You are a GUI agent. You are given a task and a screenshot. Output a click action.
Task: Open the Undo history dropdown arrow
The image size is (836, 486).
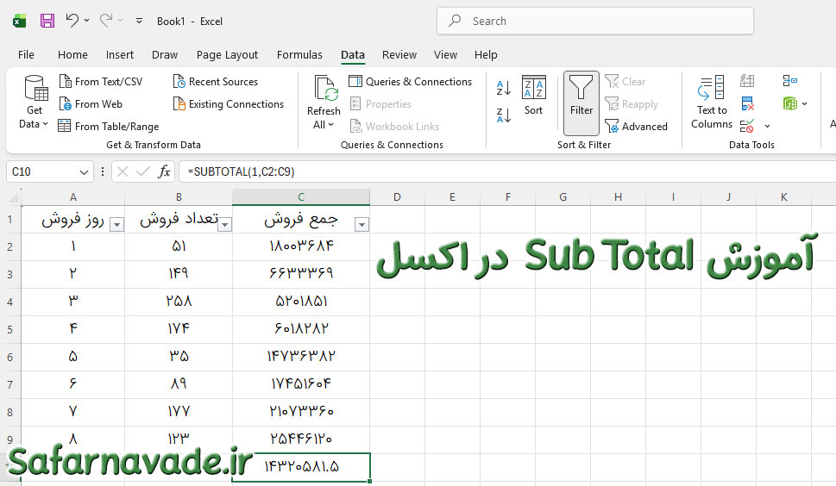point(87,20)
